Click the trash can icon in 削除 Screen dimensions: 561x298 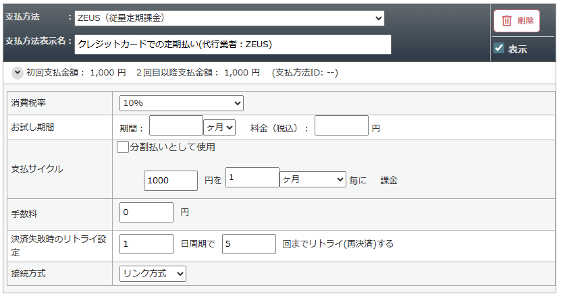coord(507,21)
